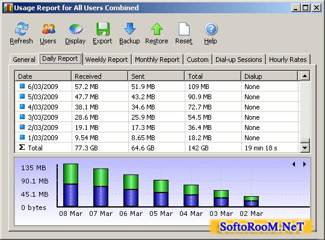325x240 pixels.
Task: Close the Usage Report window
Action: 317,8
